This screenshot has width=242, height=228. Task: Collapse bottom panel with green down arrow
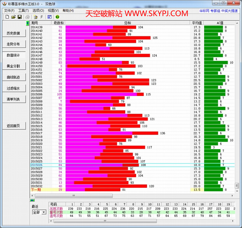tap(32, 200)
